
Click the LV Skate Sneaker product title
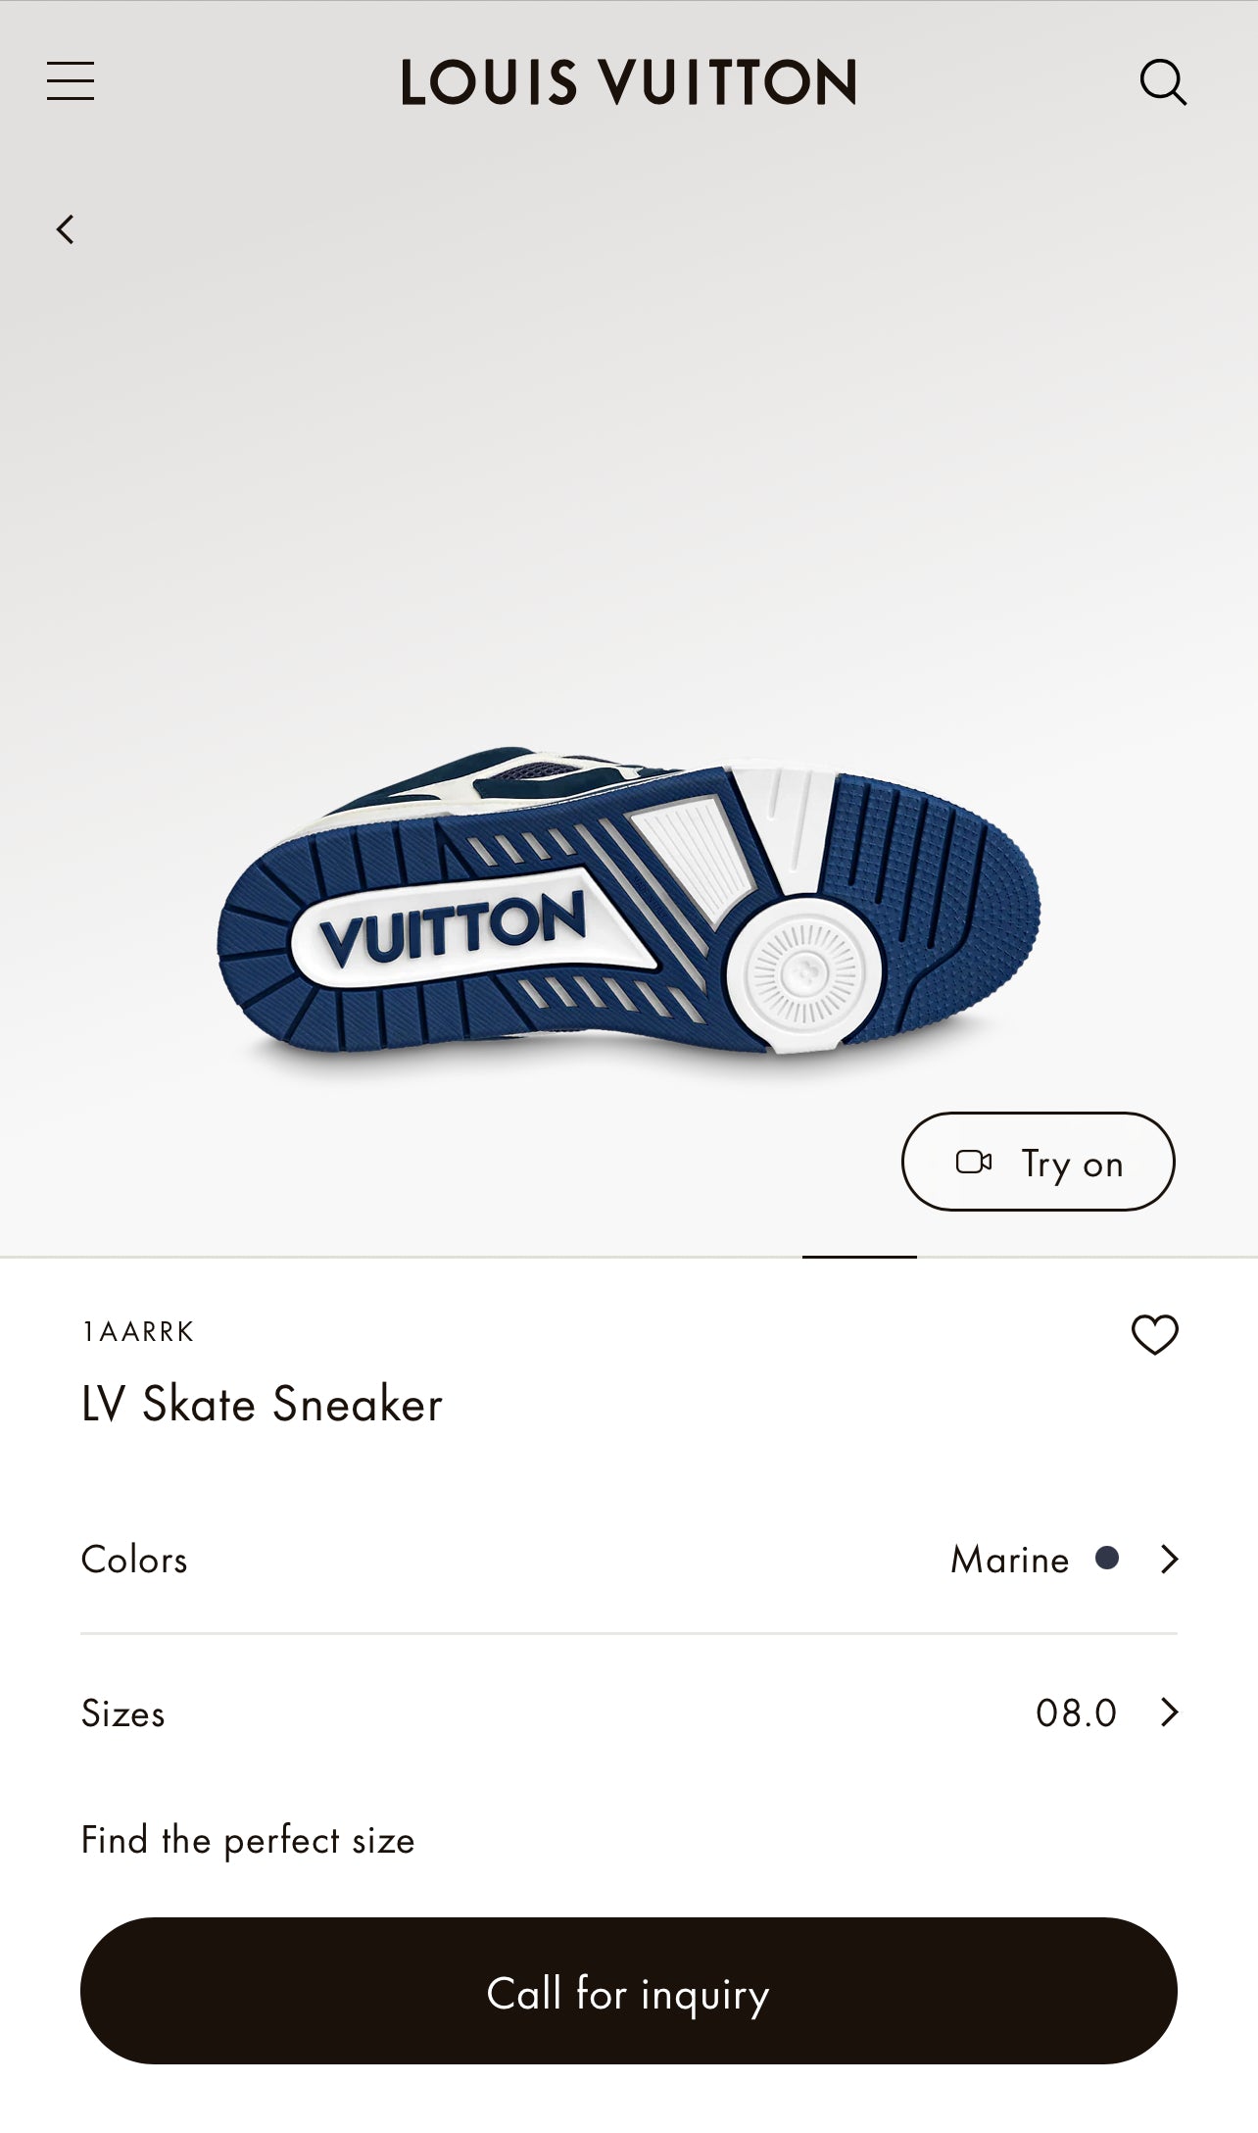262,1404
